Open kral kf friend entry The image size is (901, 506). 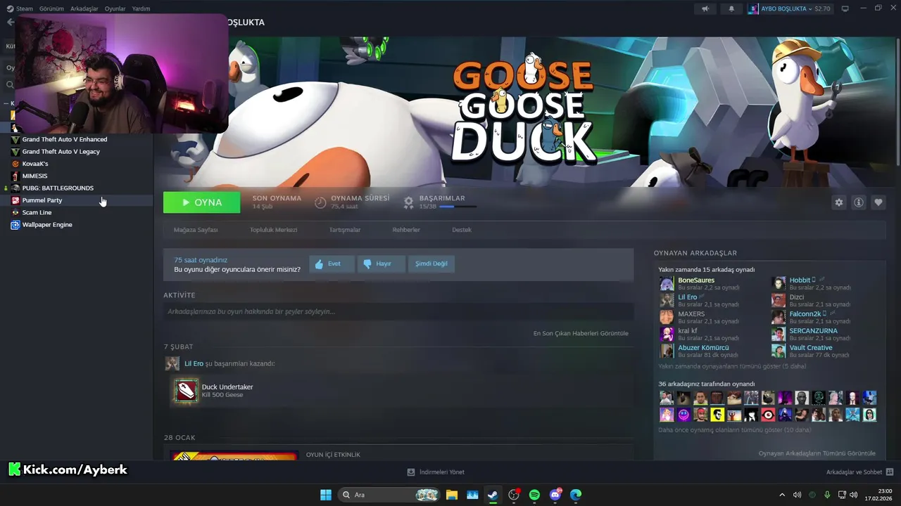[x=688, y=330]
